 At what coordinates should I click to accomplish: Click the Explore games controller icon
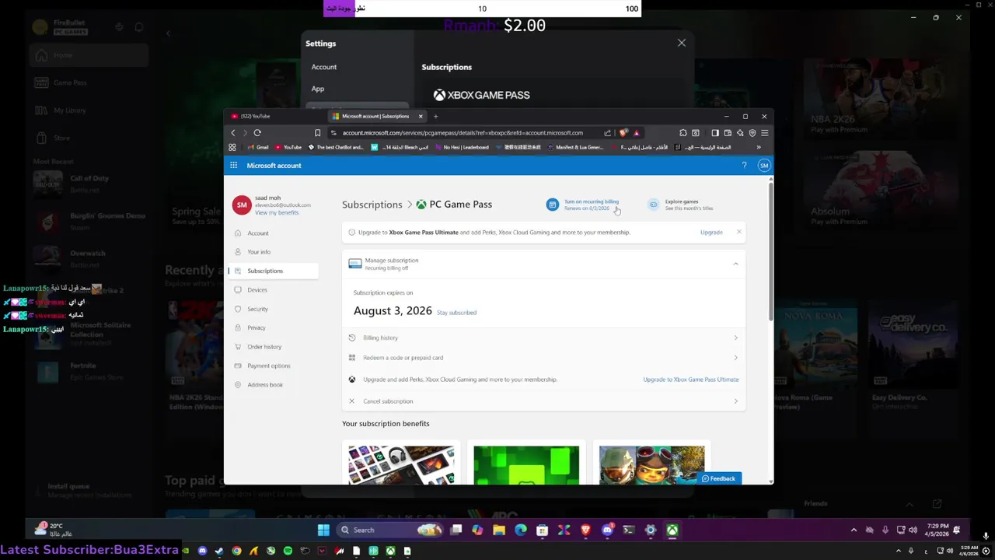(653, 205)
